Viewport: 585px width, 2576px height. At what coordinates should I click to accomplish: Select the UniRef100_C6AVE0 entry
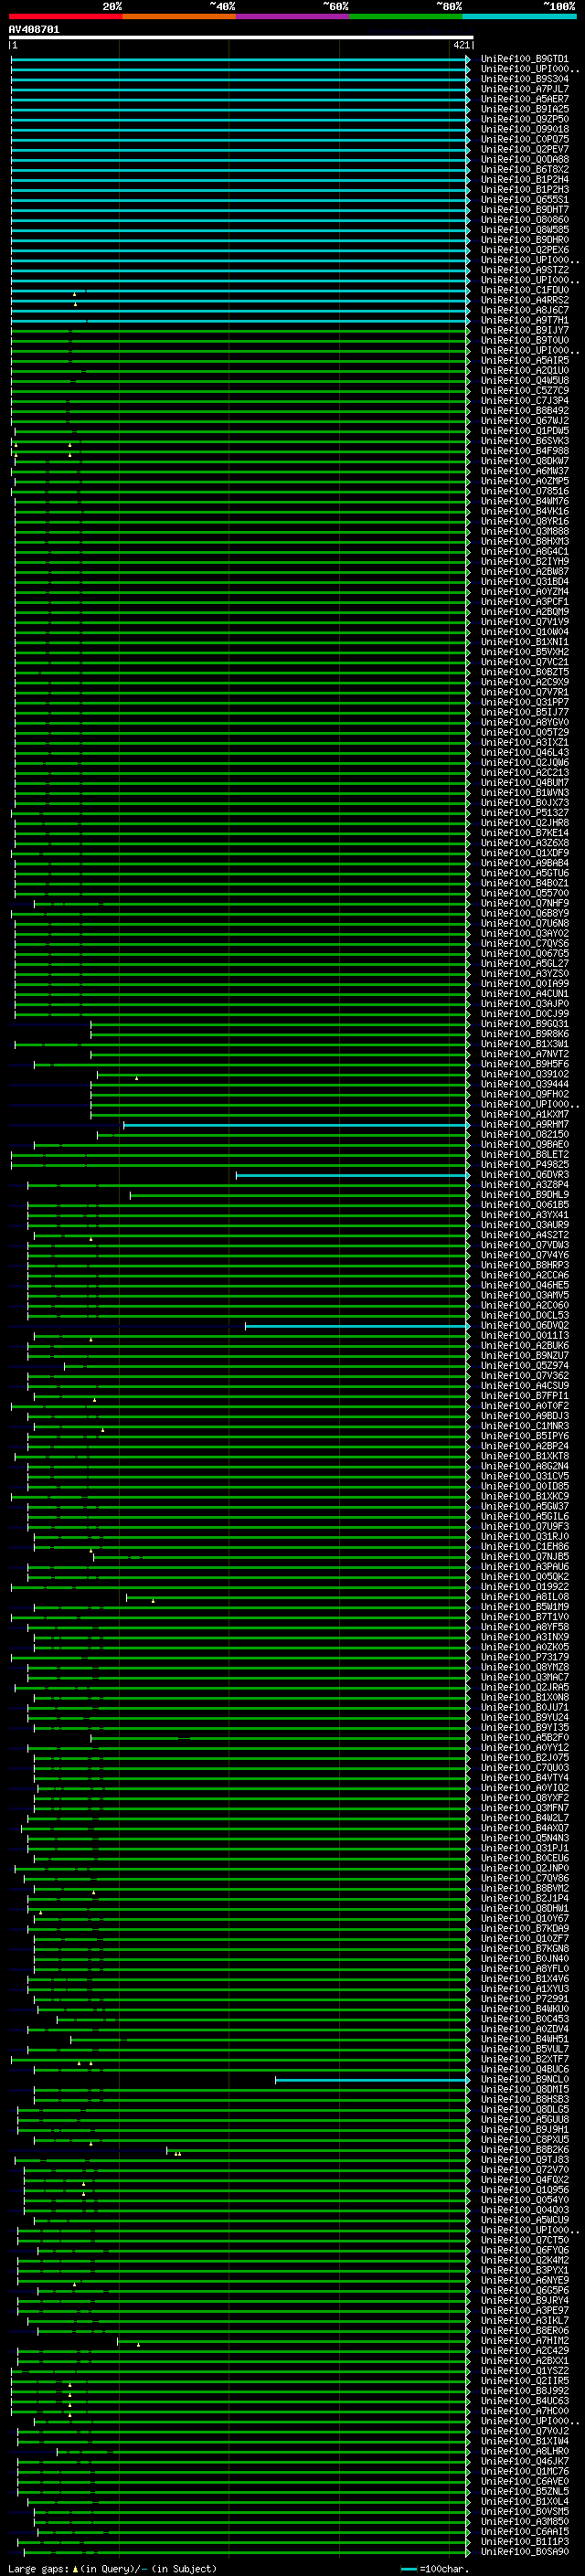[x=525, y=2482]
